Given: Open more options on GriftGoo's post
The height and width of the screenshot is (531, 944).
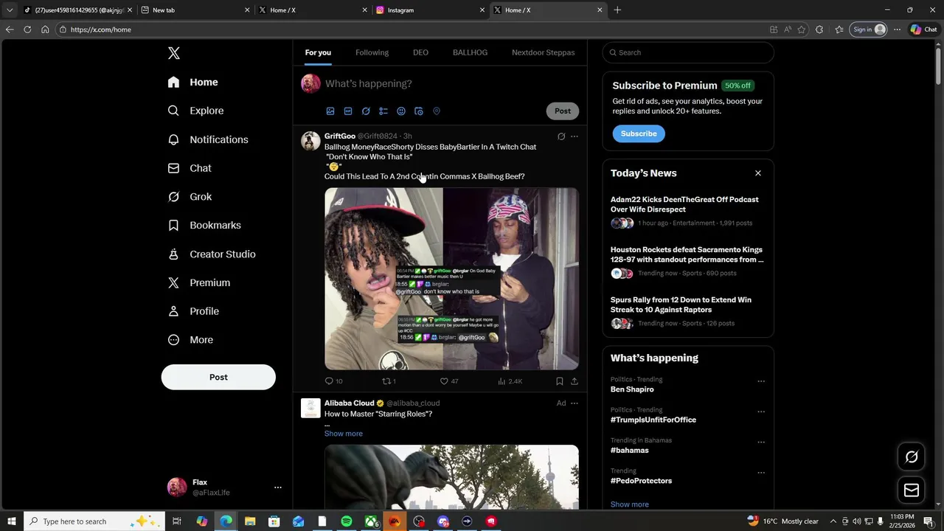Looking at the screenshot, I should pos(575,136).
